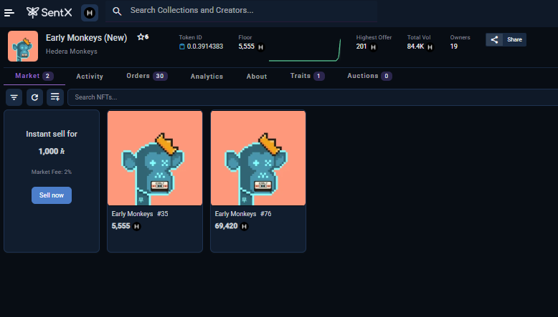
Task: Click the search magnifier icon
Action: tap(117, 11)
